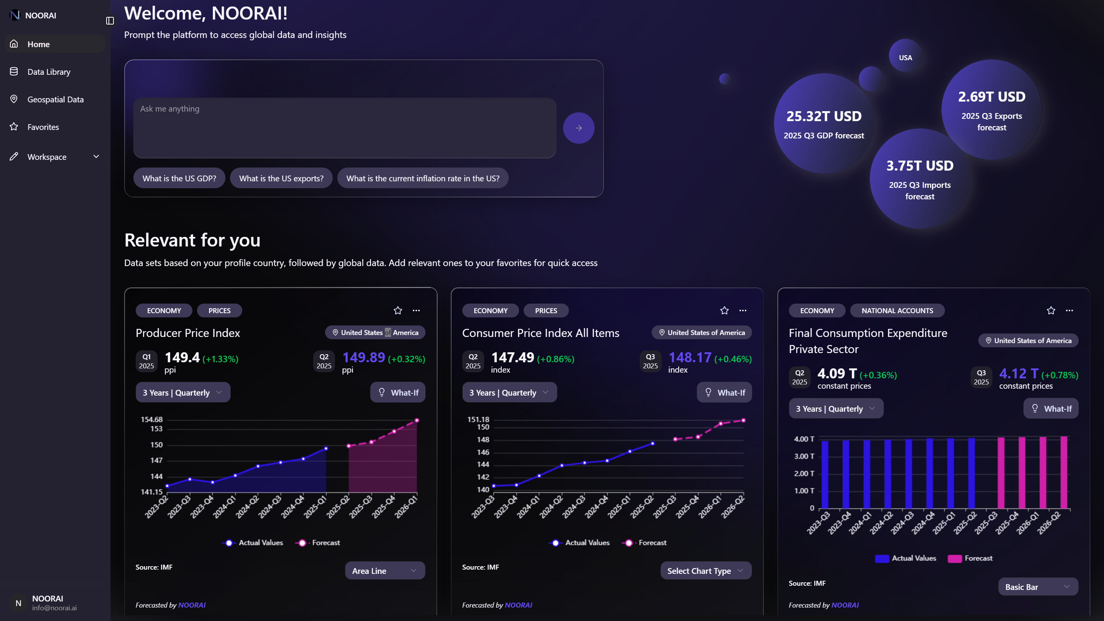This screenshot has width=1104, height=621.
Task: Open the NOORAI link under Forecasted by
Action: [192, 605]
